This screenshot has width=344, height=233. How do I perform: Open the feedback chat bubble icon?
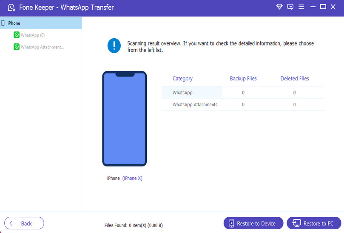(x=290, y=7)
